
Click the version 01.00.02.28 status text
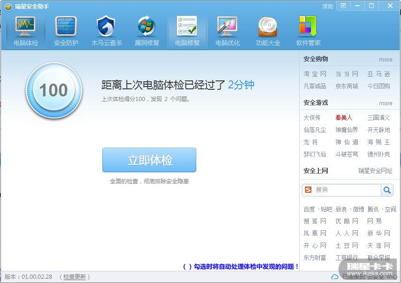pos(28,277)
